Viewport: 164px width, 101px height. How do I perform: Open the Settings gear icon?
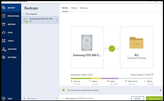4,57
